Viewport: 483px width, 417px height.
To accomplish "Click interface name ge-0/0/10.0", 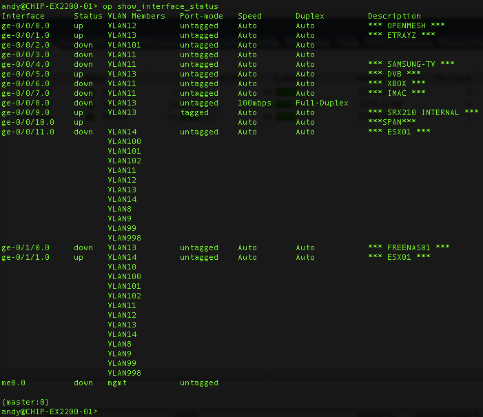I will tap(28, 122).
